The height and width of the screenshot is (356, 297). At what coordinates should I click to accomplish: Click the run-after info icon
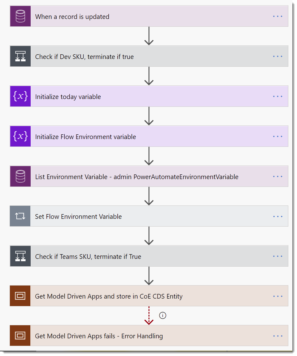(x=162, y=315)
